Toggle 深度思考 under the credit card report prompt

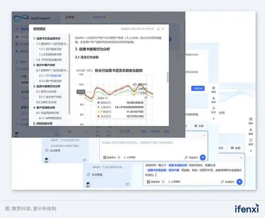tap(153, 182)
